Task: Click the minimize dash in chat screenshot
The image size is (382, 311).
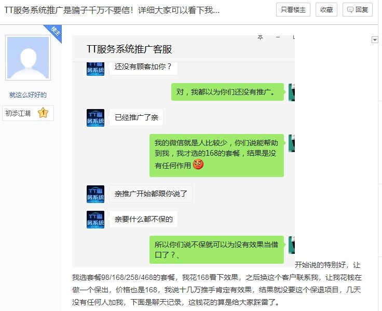Action: click(278, 37)
